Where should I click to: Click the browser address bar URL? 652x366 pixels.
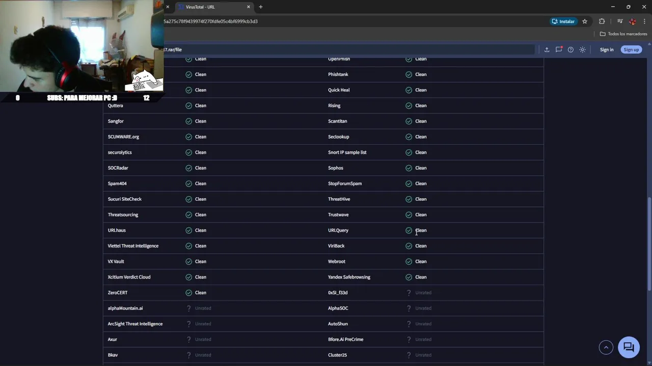[x=211, y=21]
